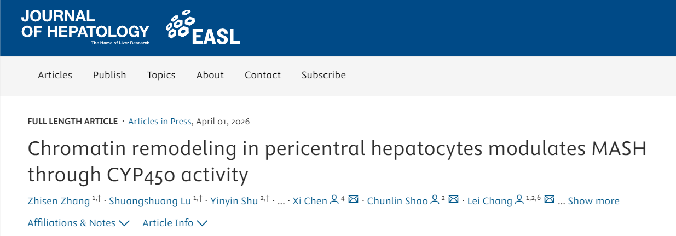
Task: Open author Zhisen Zhang's details
Action: (59, 201)
